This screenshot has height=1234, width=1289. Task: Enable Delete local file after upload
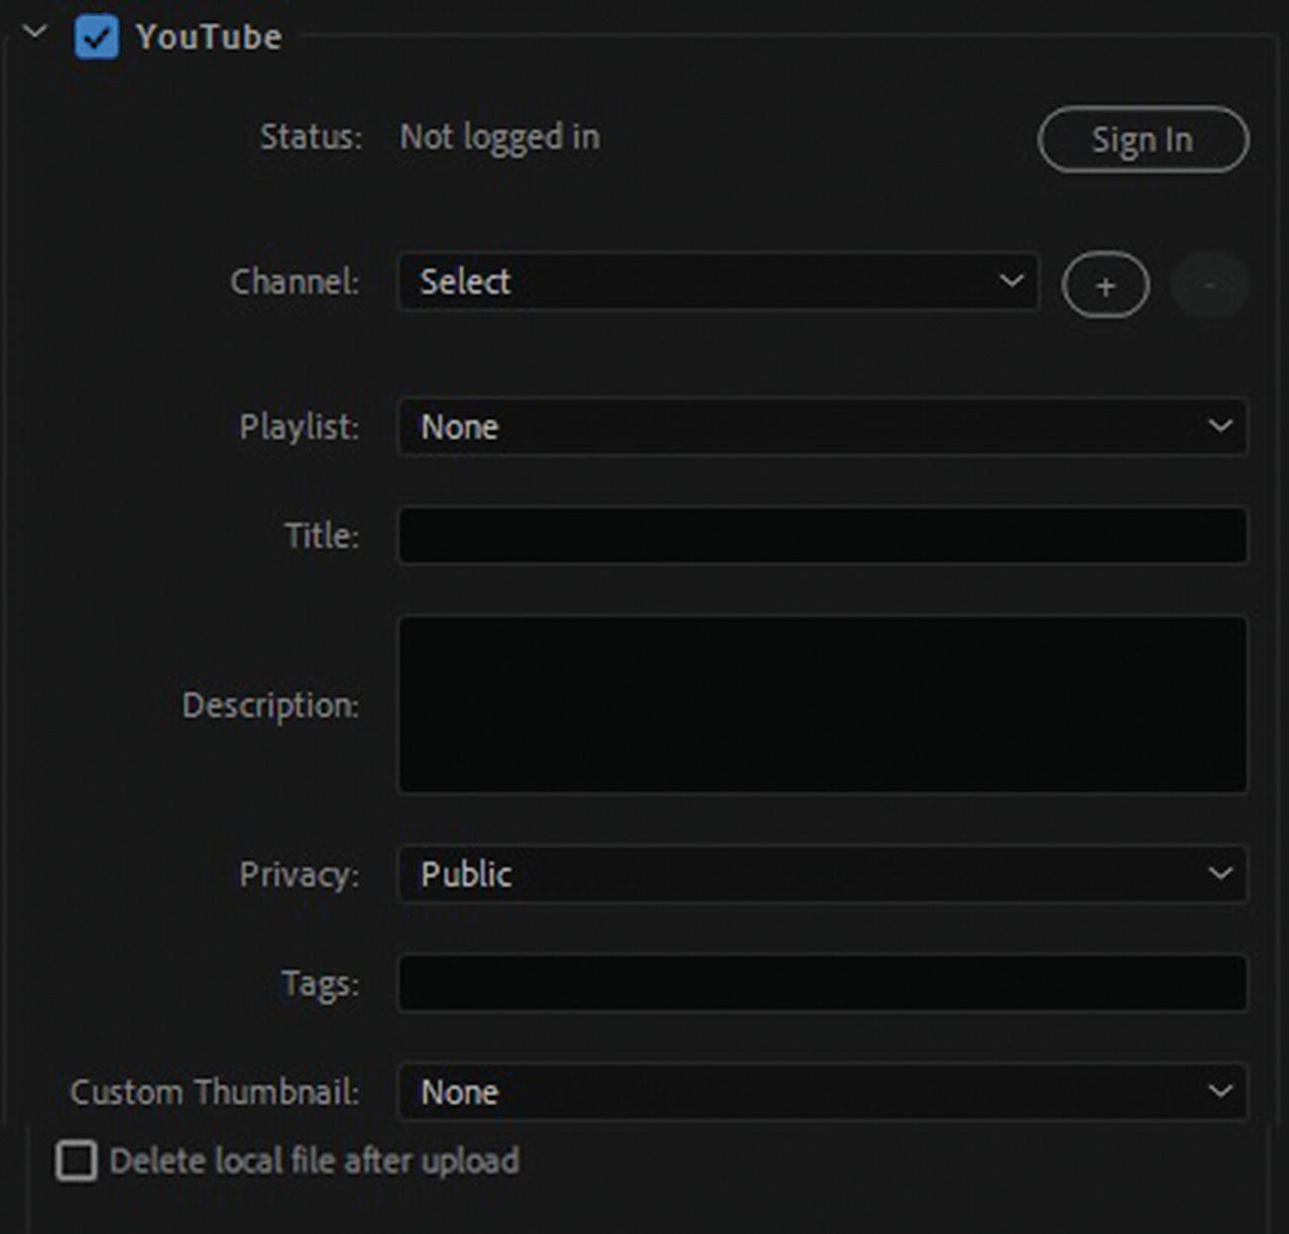77,1161
